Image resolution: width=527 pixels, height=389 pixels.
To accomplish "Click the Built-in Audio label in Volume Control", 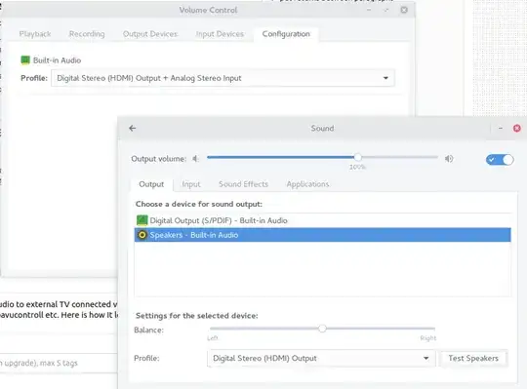I will click(58, 60).
